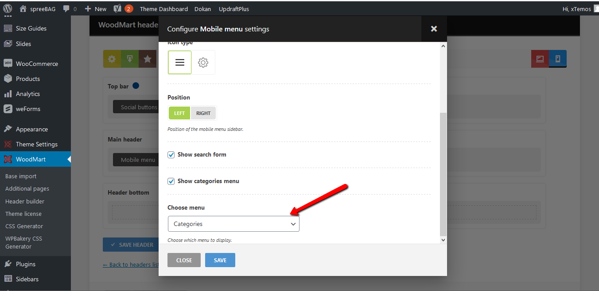Click the Analytics bar chart icon
The image size is (599, 291).
pyautogui.click(x=8, y=94)
